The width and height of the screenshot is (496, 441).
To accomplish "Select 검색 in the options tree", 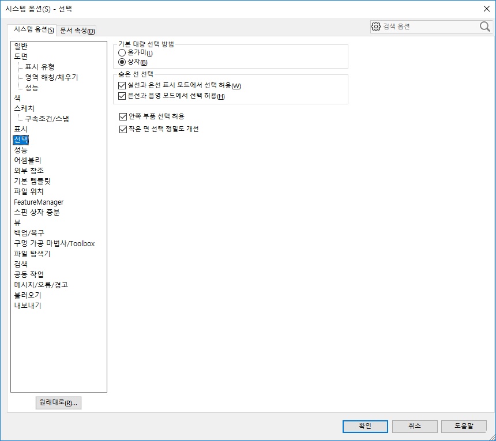I will (21, 264).
